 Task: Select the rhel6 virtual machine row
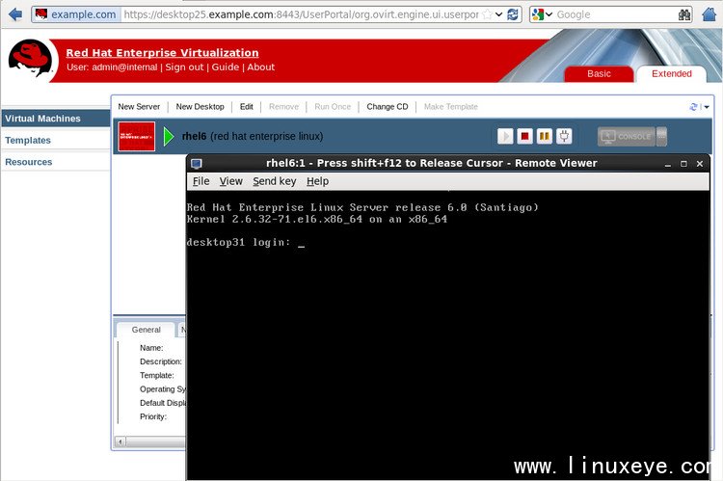coord(413,136)
